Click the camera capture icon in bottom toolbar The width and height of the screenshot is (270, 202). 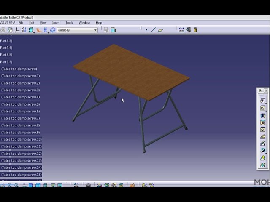point(88,185)
